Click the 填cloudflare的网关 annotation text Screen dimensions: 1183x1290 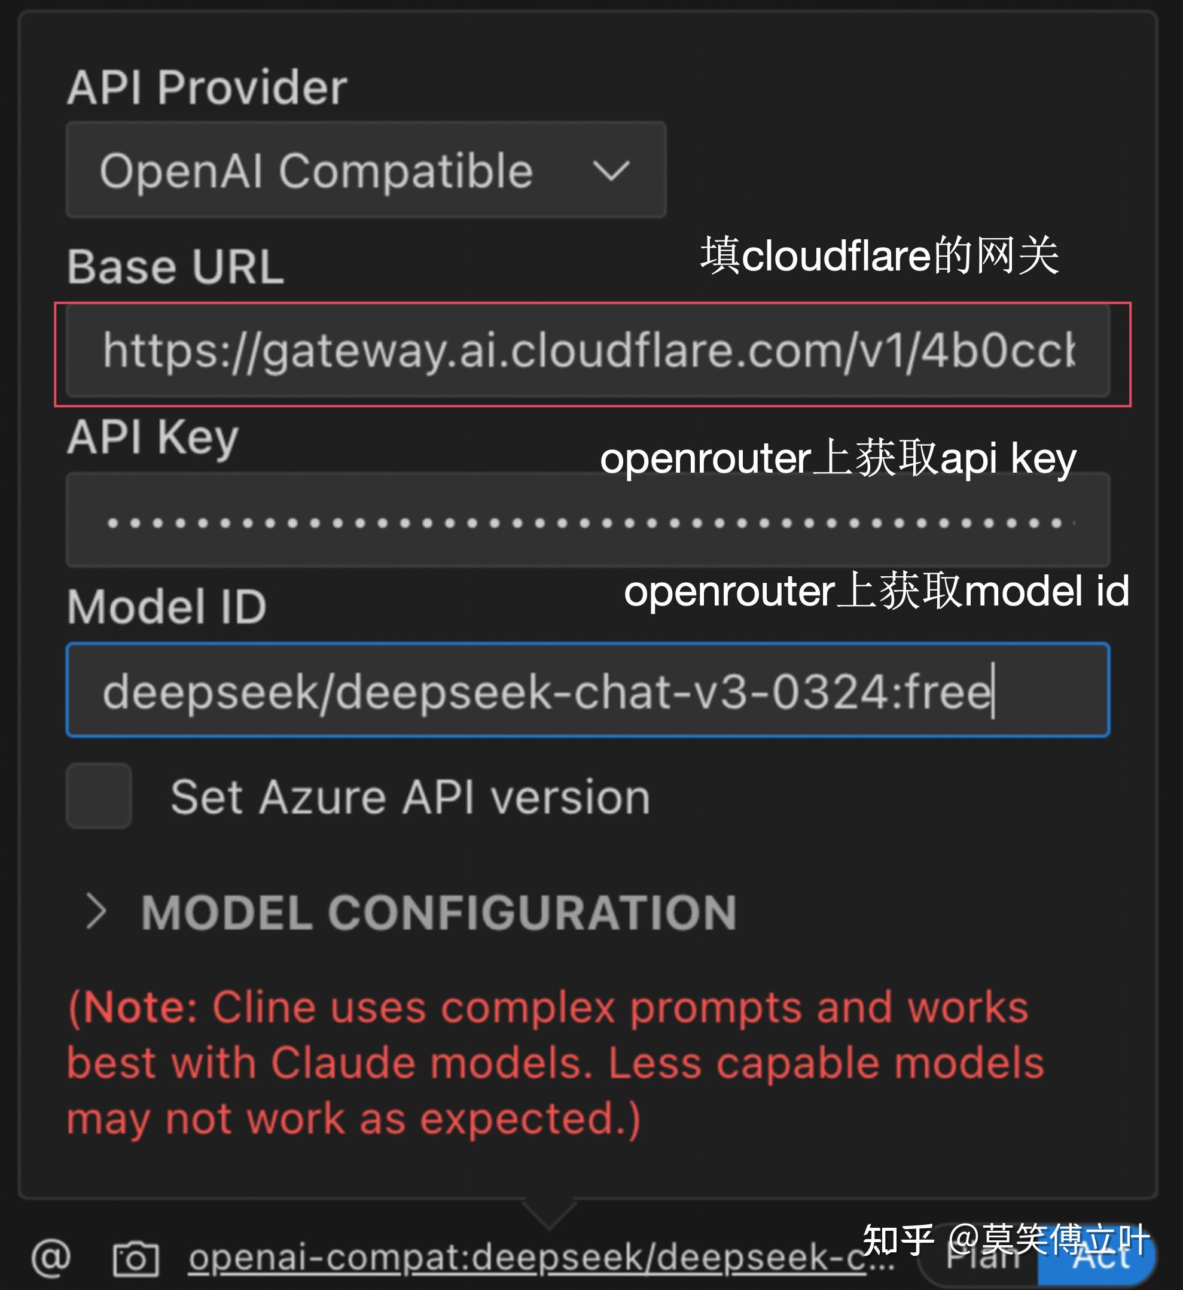[880, 255]
